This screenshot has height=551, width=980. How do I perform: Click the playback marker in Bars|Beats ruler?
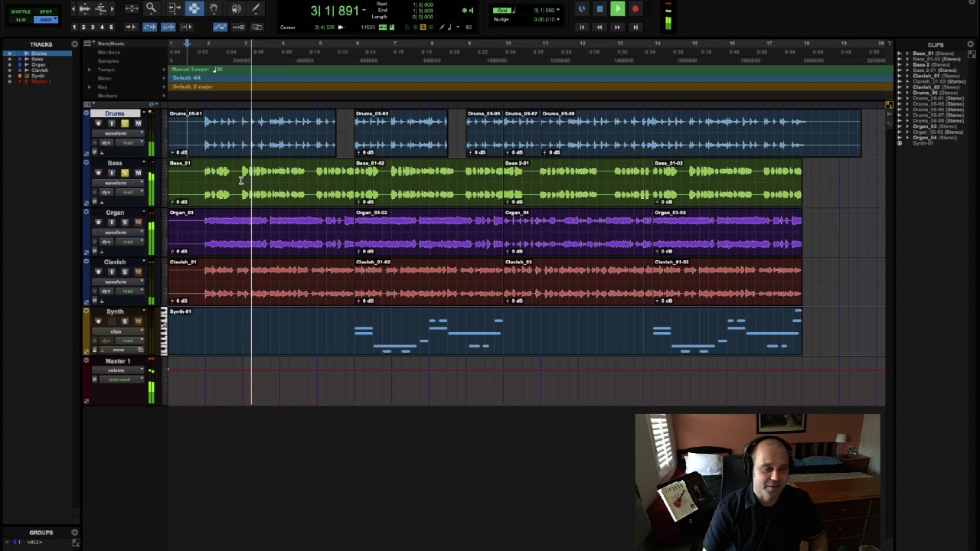click(x=186, y=44)
